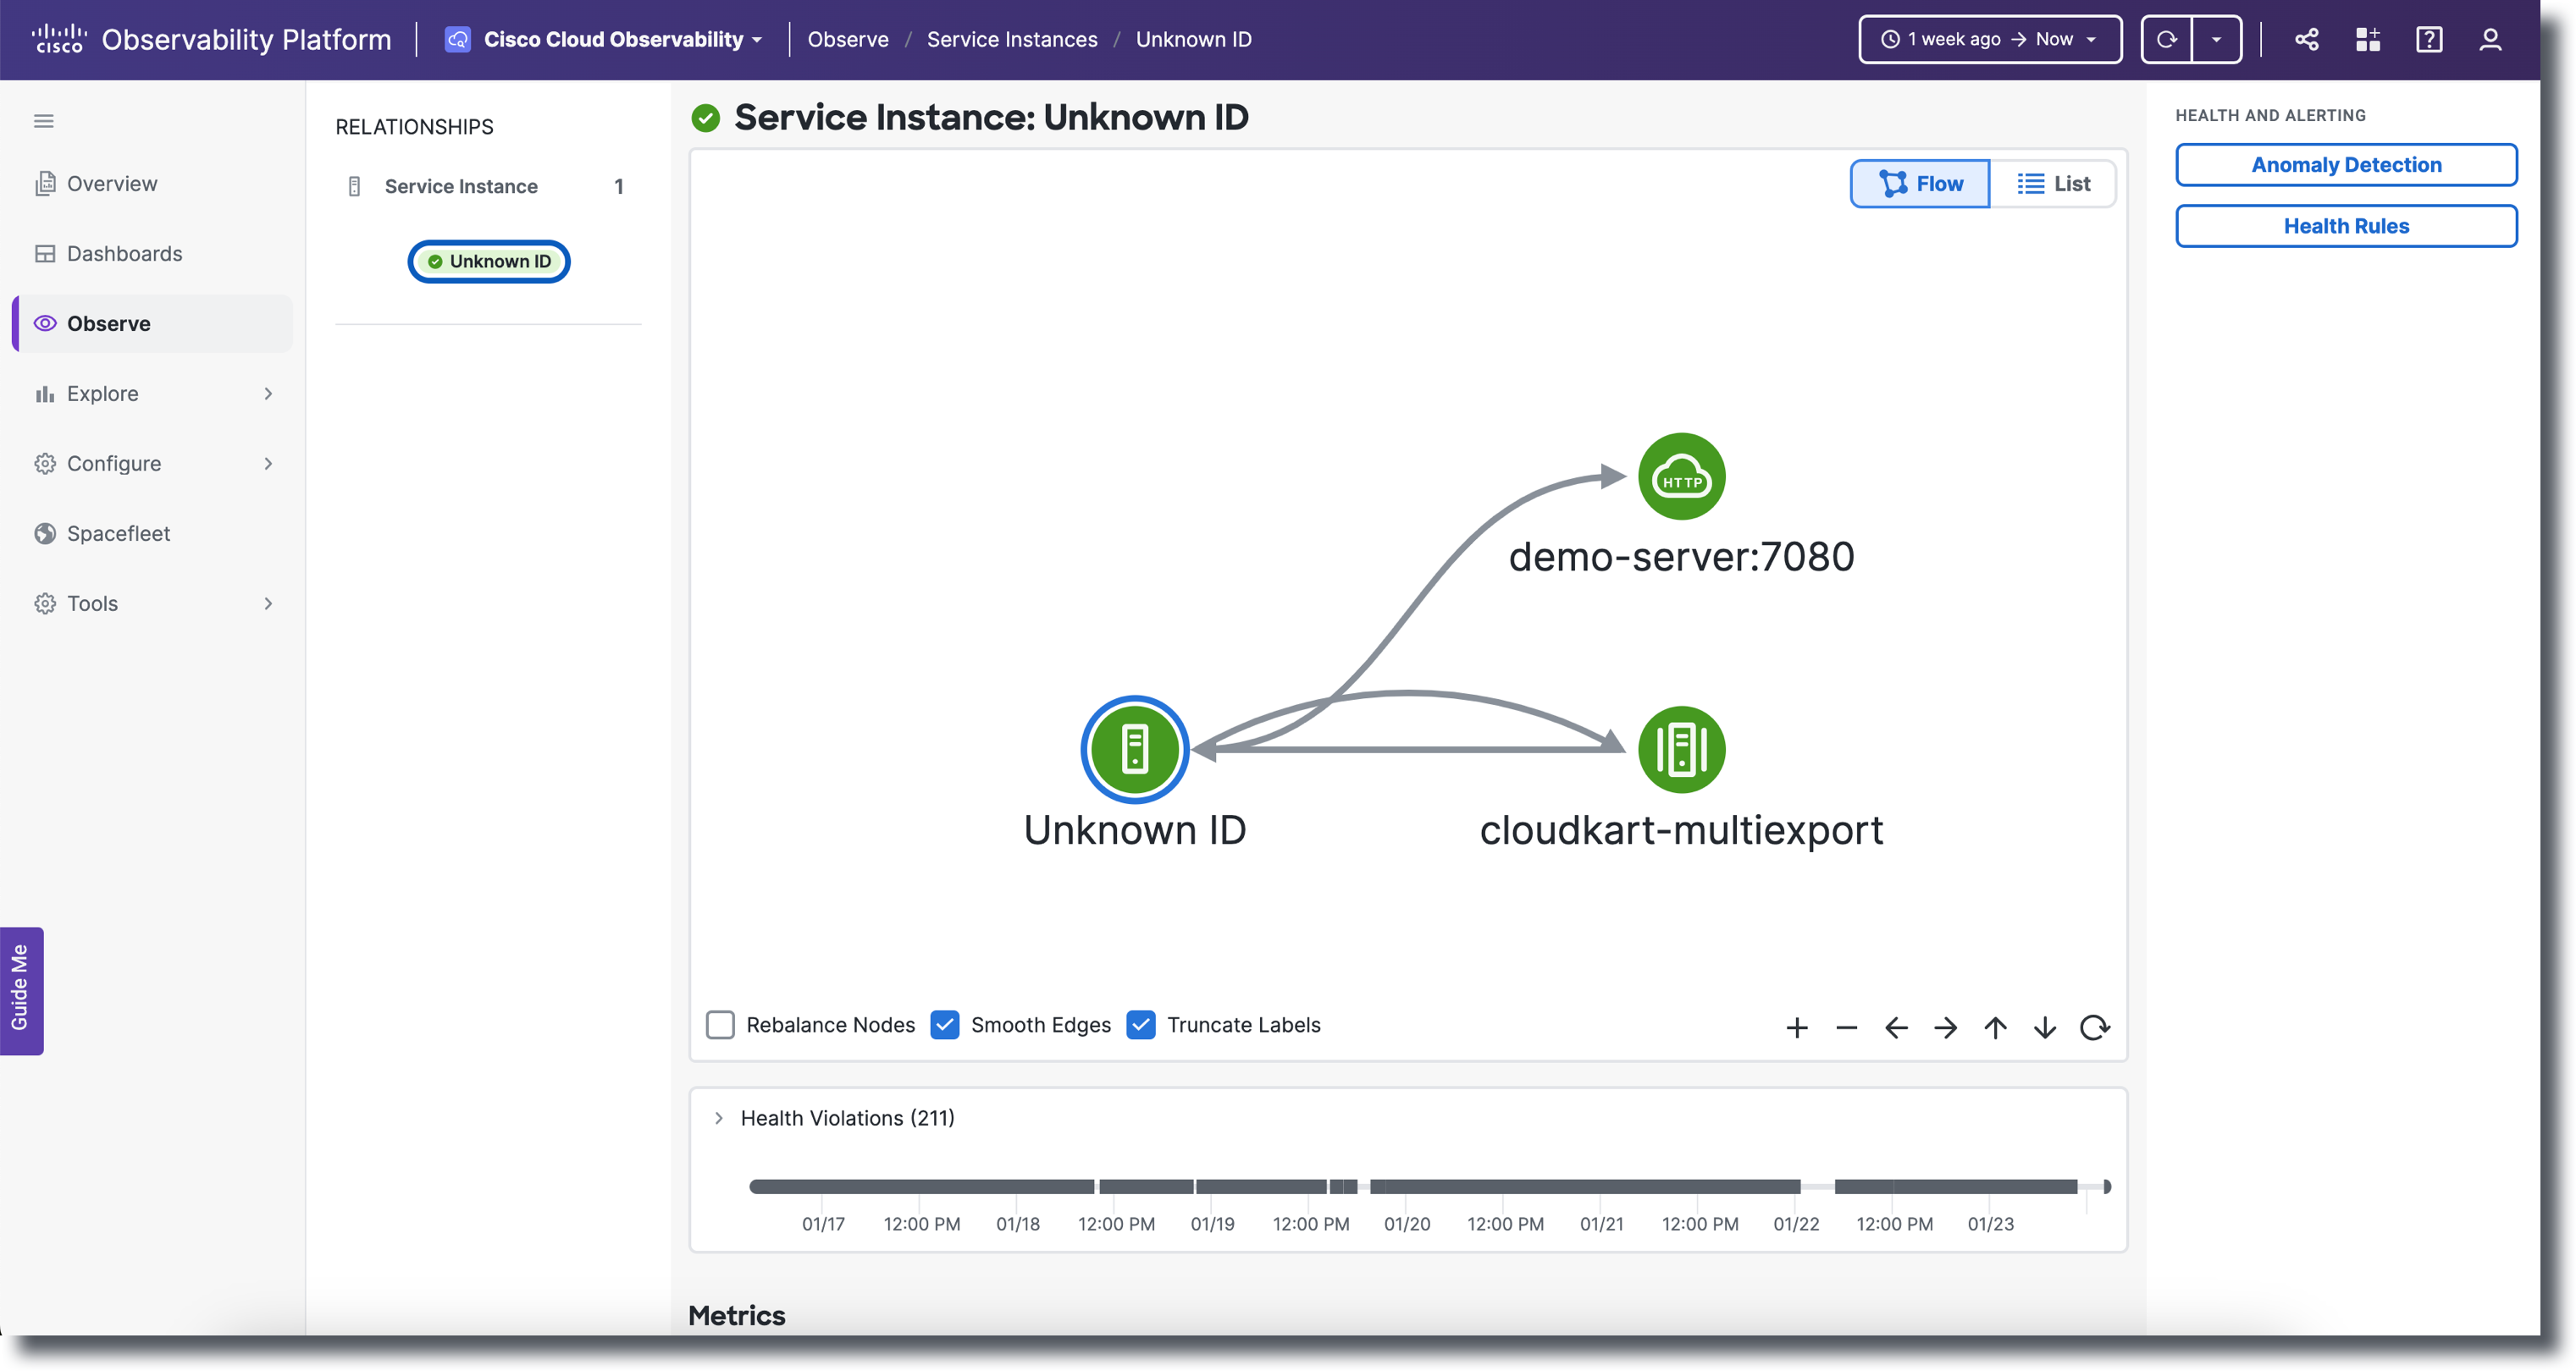Viewport: 2576px width, 1371px height.
Task: Uncheck Truncate Labels checkbox
Action: (x=1140, y=1025)
